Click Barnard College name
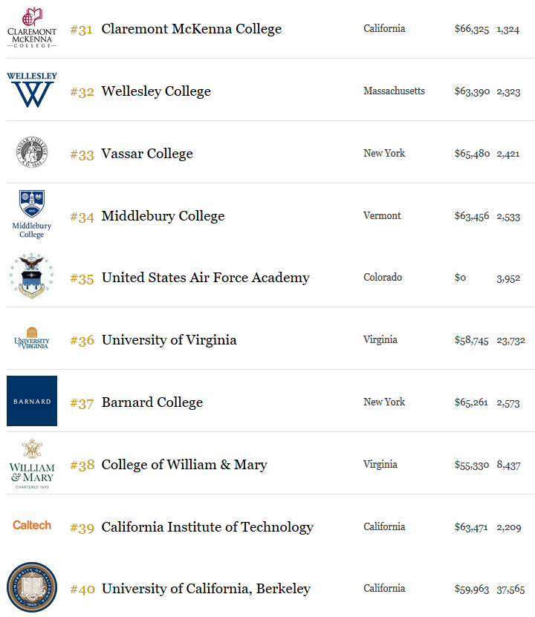This screenshot has height=617, width=535. pyautogui.click(x=152, y=402)
